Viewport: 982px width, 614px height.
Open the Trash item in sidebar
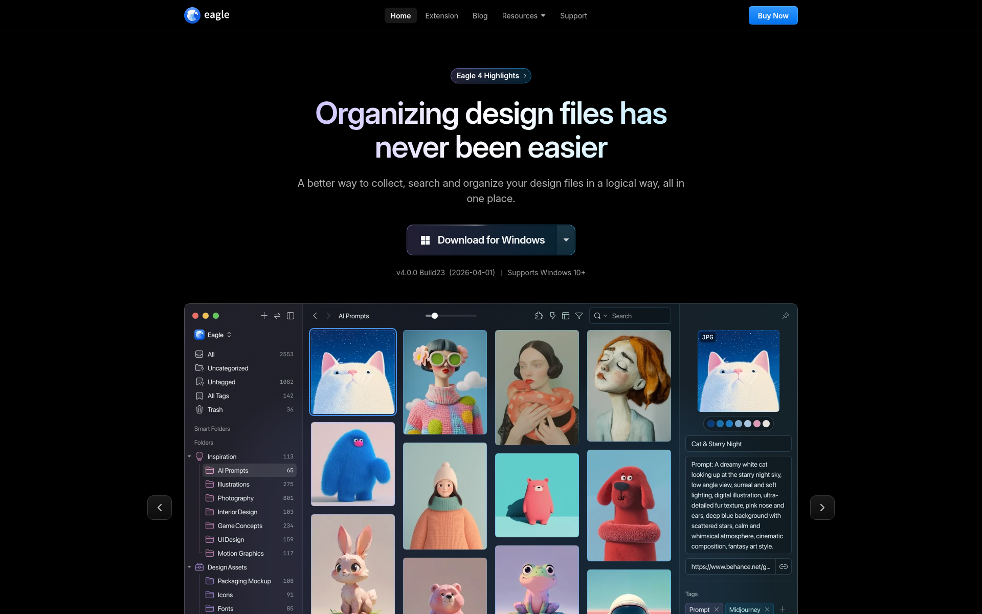coord(244,409)
